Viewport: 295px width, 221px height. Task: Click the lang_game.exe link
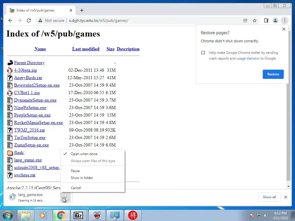point(28,160)
